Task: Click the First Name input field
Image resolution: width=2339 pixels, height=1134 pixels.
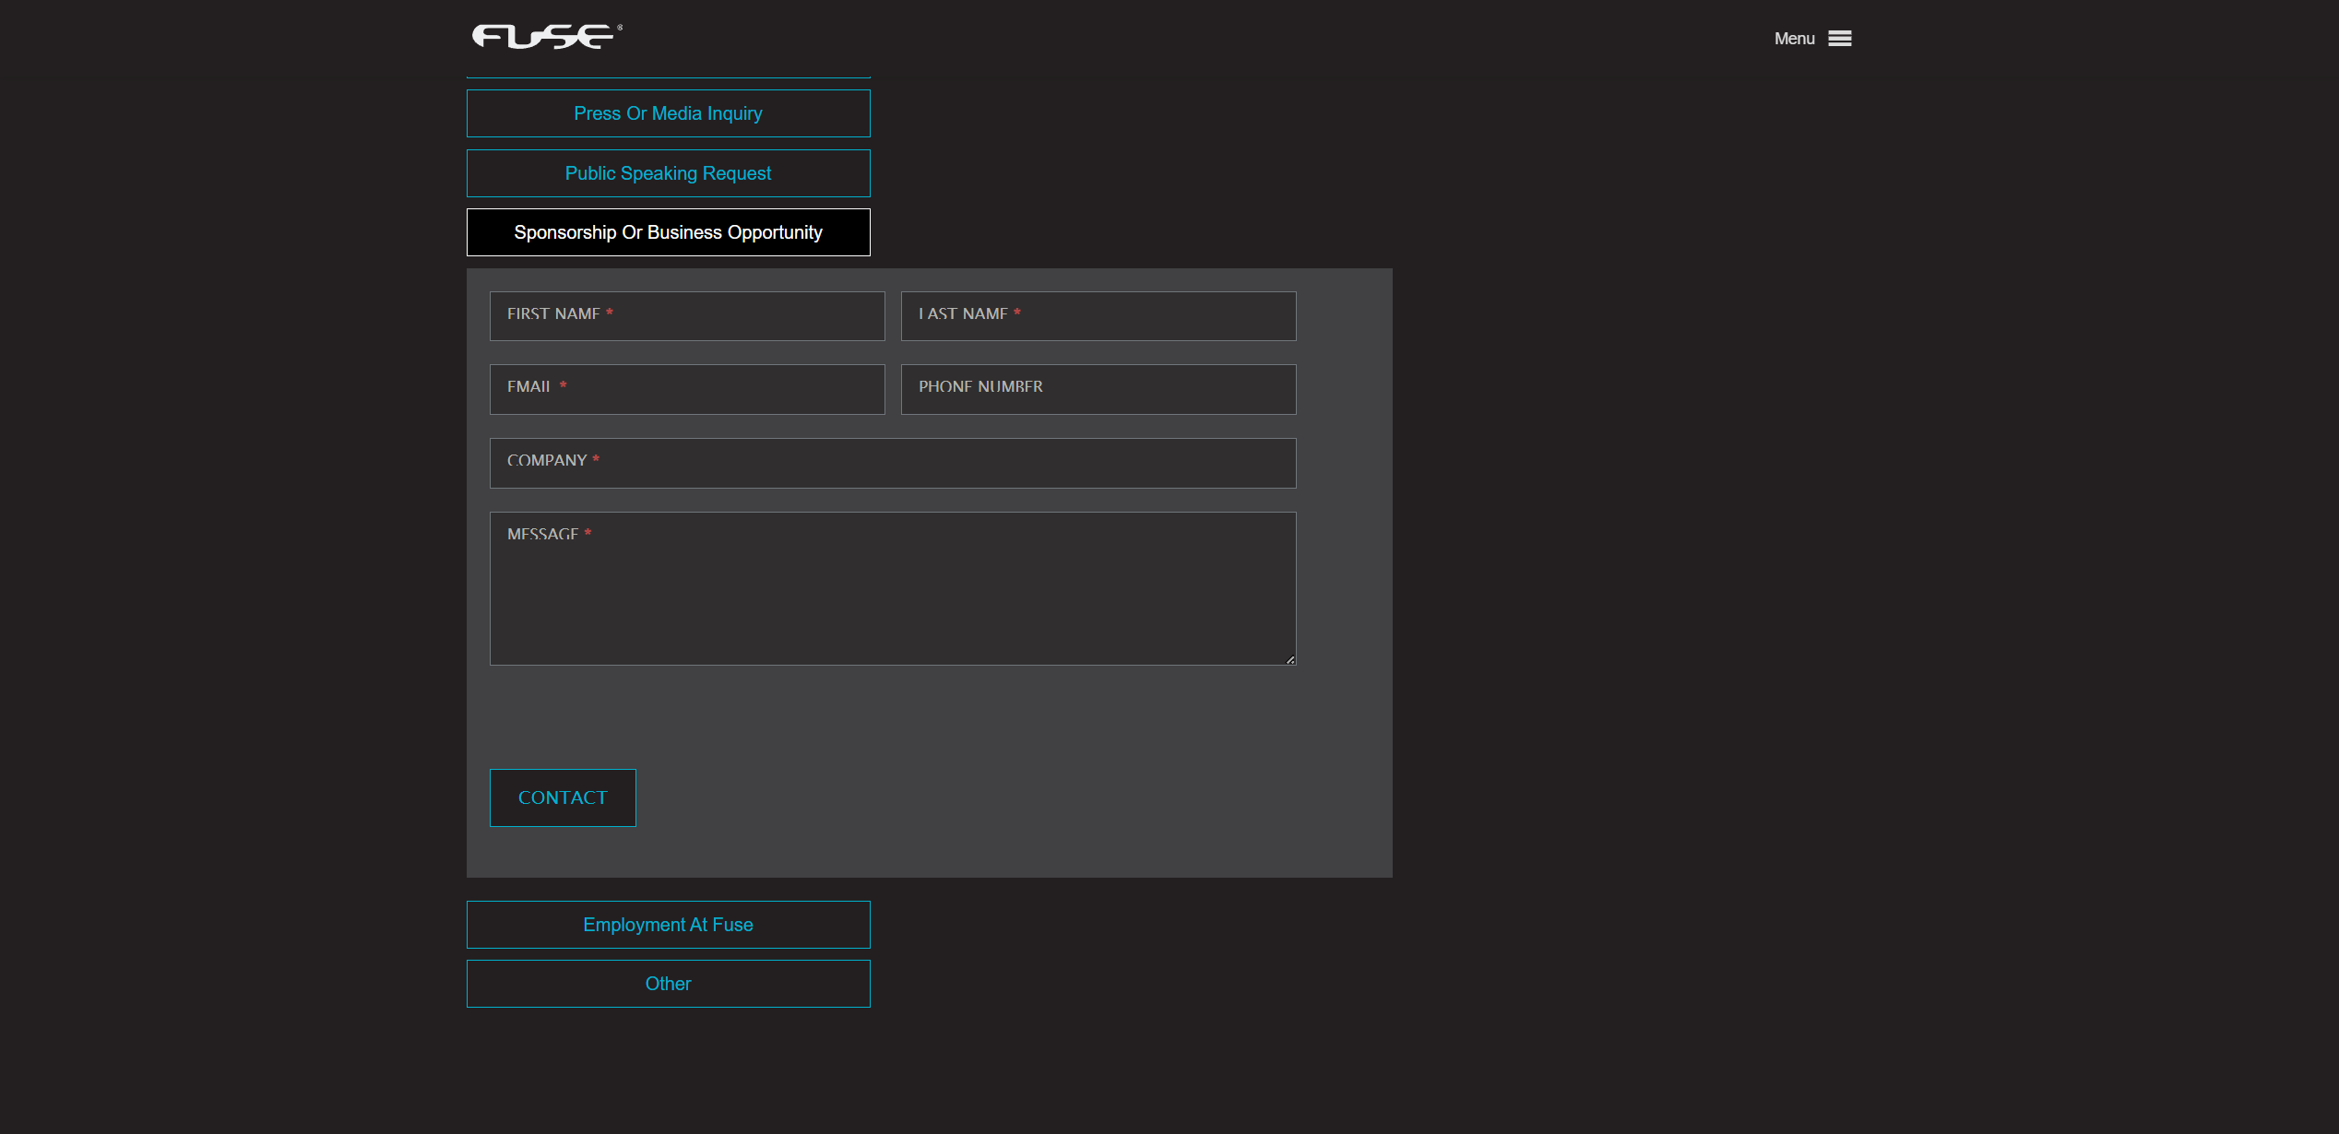Action: [738, 316]
